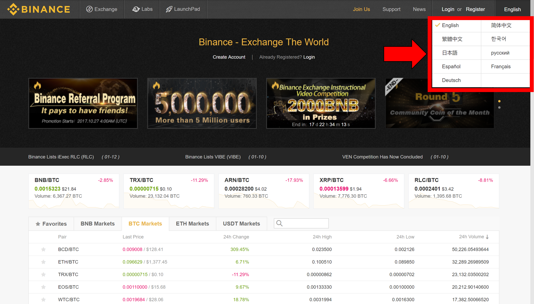Select 한국어 language option

click(505, 39)
